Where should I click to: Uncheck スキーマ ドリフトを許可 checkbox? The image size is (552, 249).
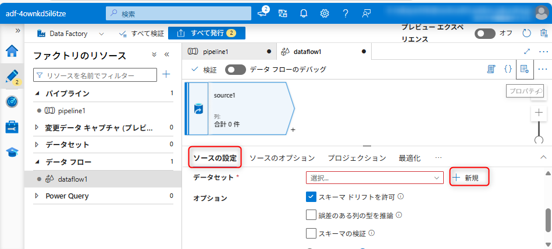(311, 197)
